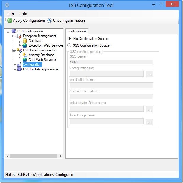The width and height of the screenshot is (183, 183).
Task: Open the Help menu
Action: pyautogui.click(x=23, y=13)
